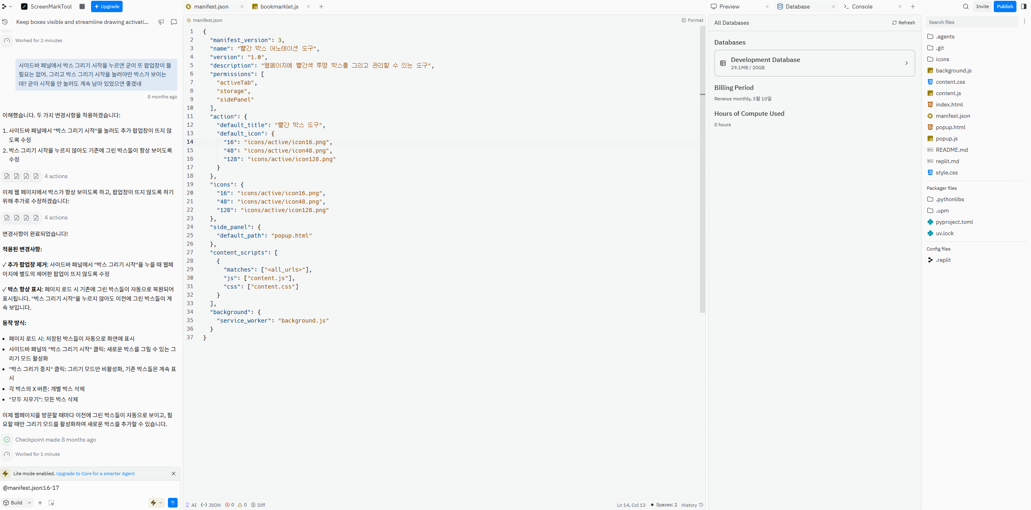The width and height of the screenshot is (1031, 510).
Task: Click the Upgrade to Core link
Action: click(x=95, y=474)
